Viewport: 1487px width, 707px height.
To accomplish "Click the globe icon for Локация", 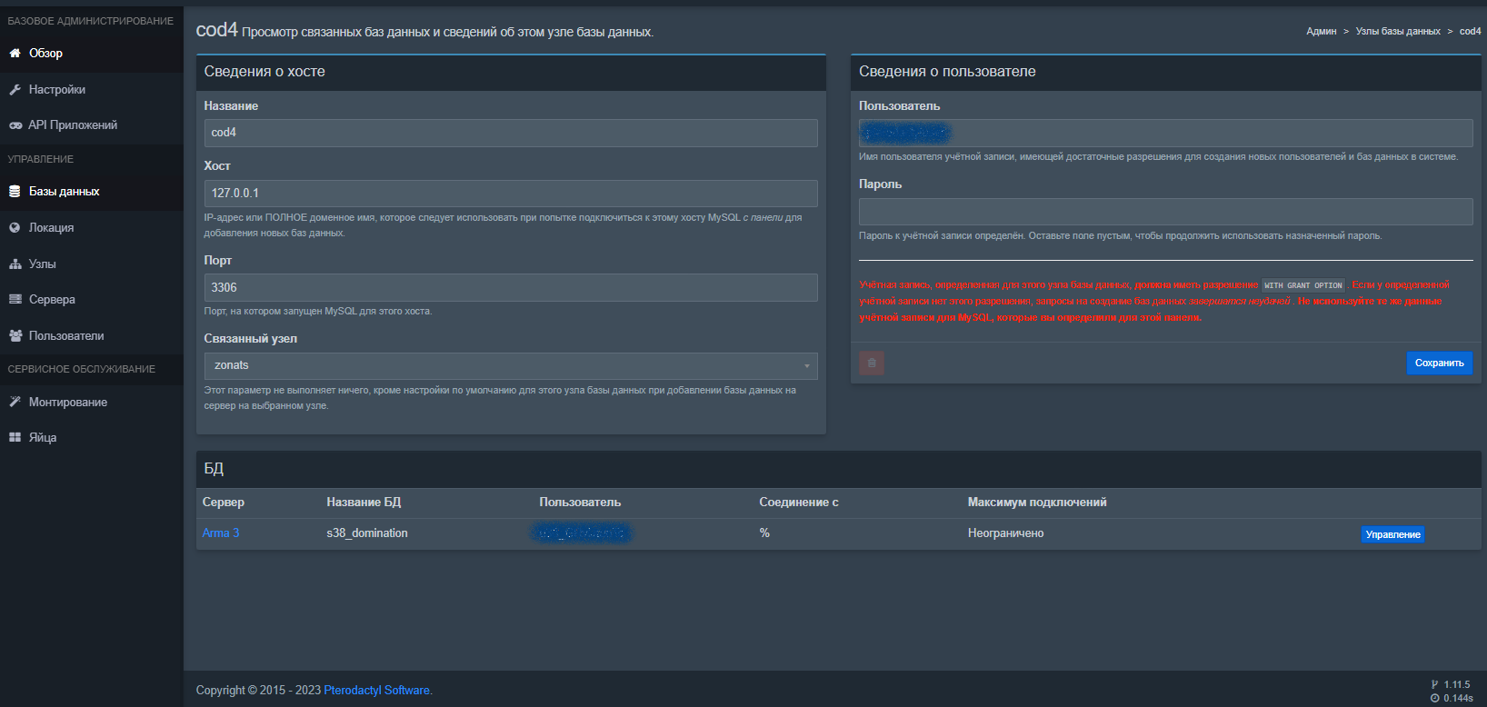I will [15, 228].
